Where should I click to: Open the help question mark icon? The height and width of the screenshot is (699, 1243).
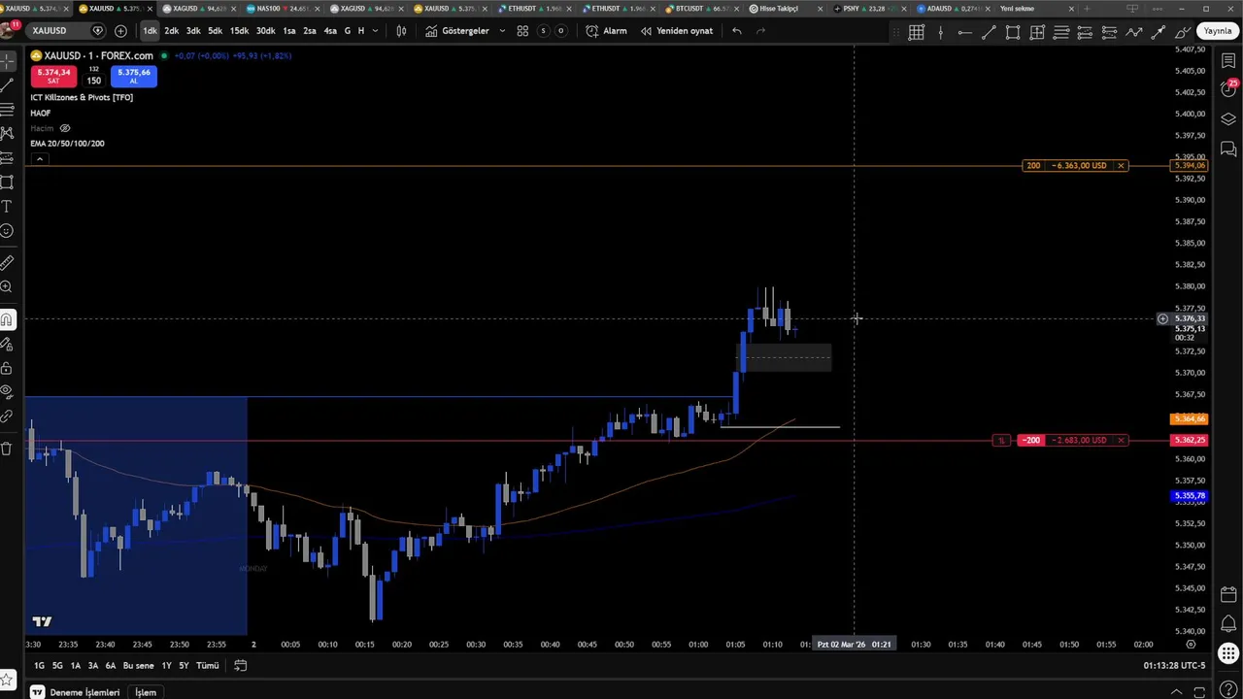1228,690
